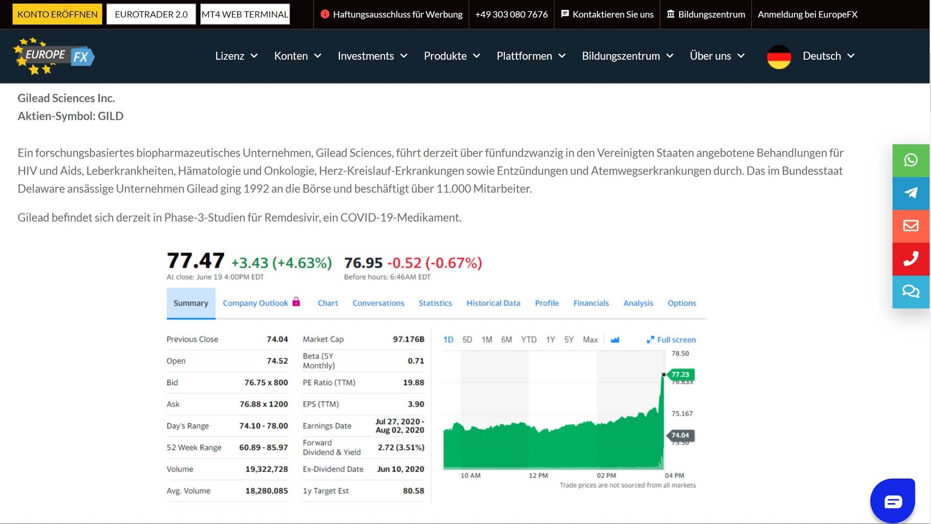931x524 pixels.
Task: Open the MT4 WEB TERMINAL button
Action: click(x=245, y=14)
